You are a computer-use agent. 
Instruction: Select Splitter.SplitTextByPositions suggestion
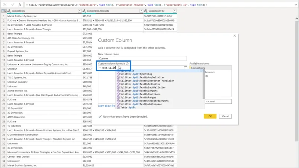coord(140,94)
